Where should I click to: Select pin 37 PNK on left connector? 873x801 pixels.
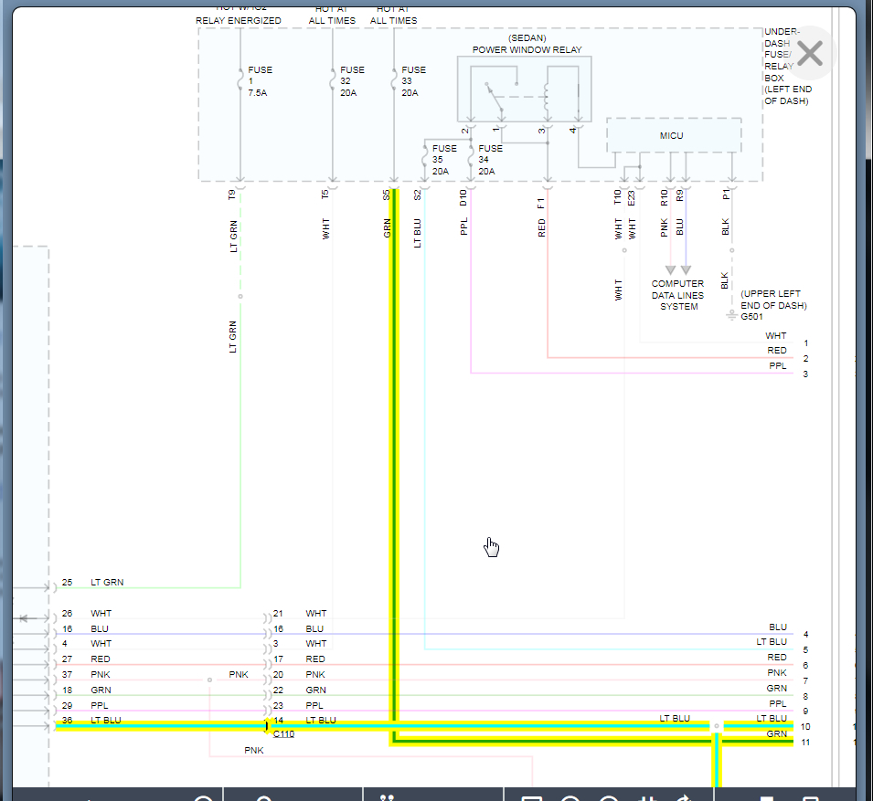86,675
